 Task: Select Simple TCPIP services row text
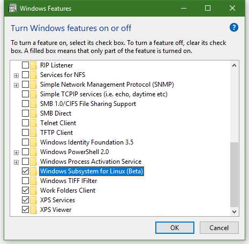click(x=104, y=94)
